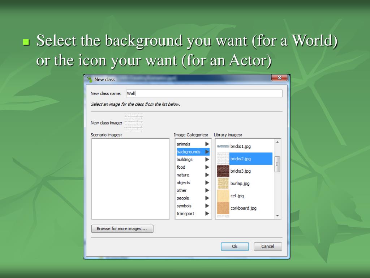This screenshot has height=278, width=370.
Task: Select burlap.jpg file name
Action: pyautogui.click(x=240, y=184)
